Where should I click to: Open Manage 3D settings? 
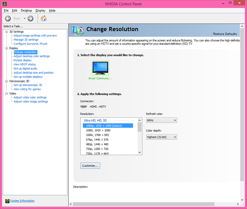coord(26,40)
